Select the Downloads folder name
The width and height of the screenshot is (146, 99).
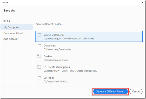(x=50, y=45)
